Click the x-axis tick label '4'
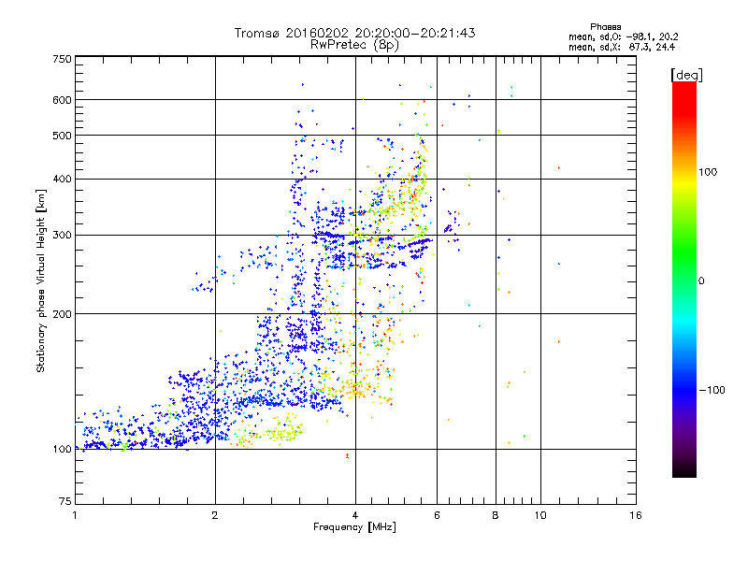748x561 pixels. tap(355, 515)
